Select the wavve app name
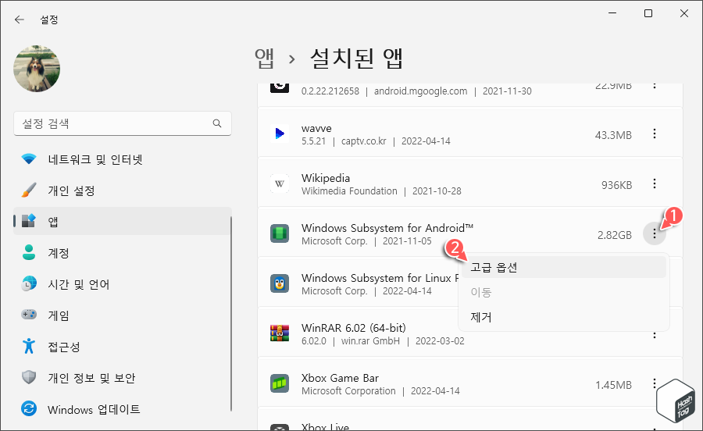 click(x=316, y=128)
